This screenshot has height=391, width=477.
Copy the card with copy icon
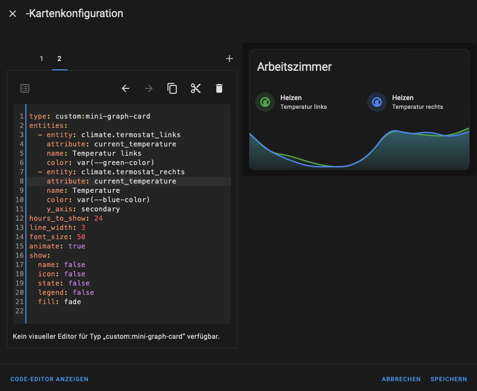pyautogui.click(x=172, y=88)
